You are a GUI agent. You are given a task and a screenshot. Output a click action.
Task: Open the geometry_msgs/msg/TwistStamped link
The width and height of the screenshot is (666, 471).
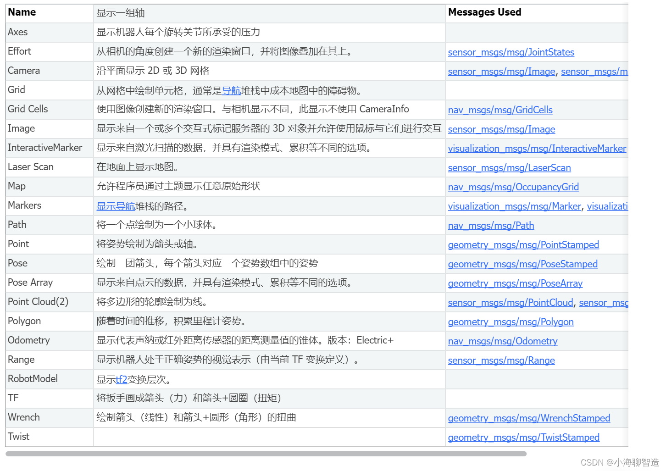[524, 438]
